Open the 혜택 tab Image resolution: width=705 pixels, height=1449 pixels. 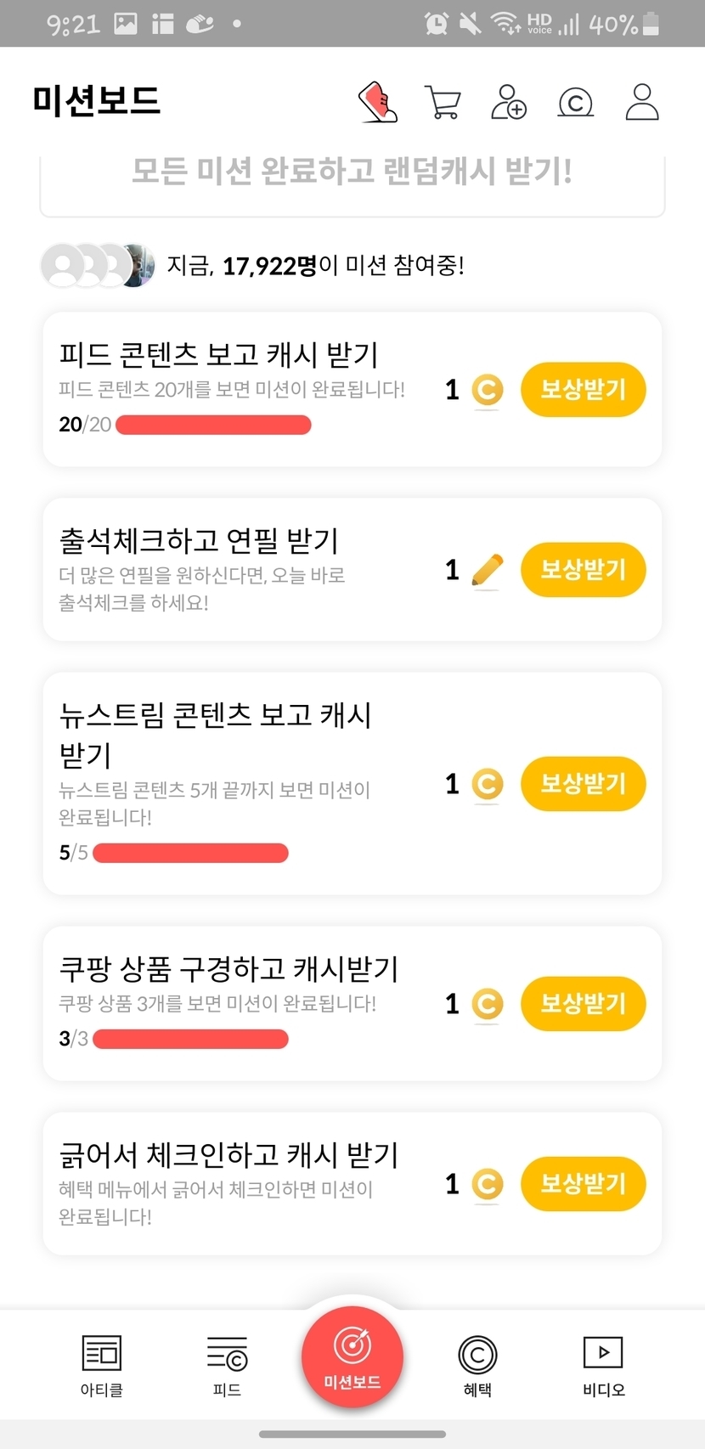tap(477, 1364)
